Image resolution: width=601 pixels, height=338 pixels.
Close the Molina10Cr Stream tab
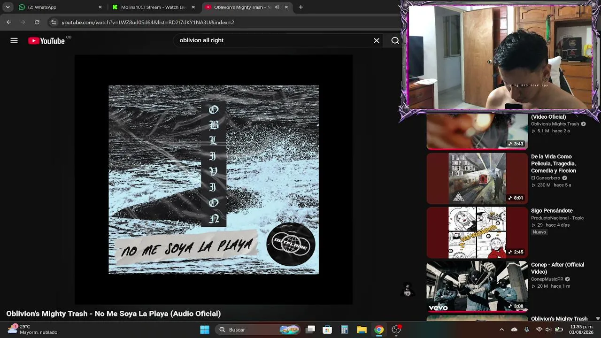pos(193,7)
